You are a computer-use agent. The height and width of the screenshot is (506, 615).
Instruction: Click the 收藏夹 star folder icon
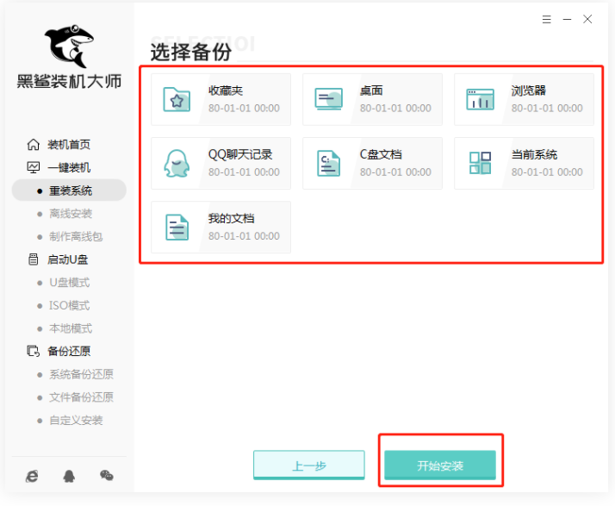click(177, 100)
